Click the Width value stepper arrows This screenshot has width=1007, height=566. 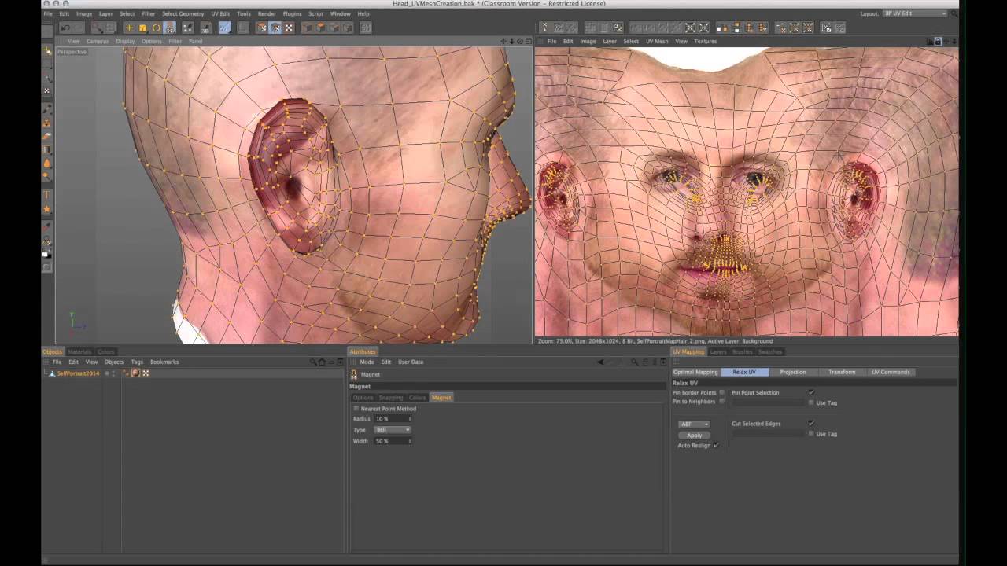coord(409,441)
